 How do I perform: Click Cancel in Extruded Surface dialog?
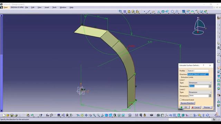pos(196,107)
